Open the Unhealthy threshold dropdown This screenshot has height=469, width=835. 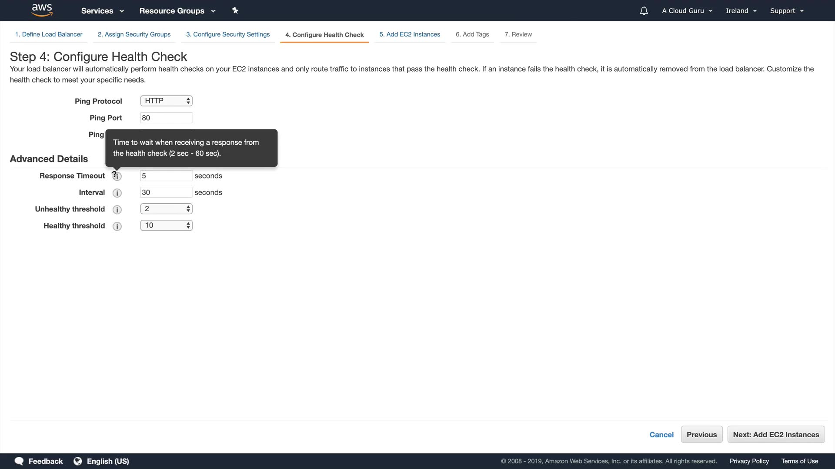166,209
